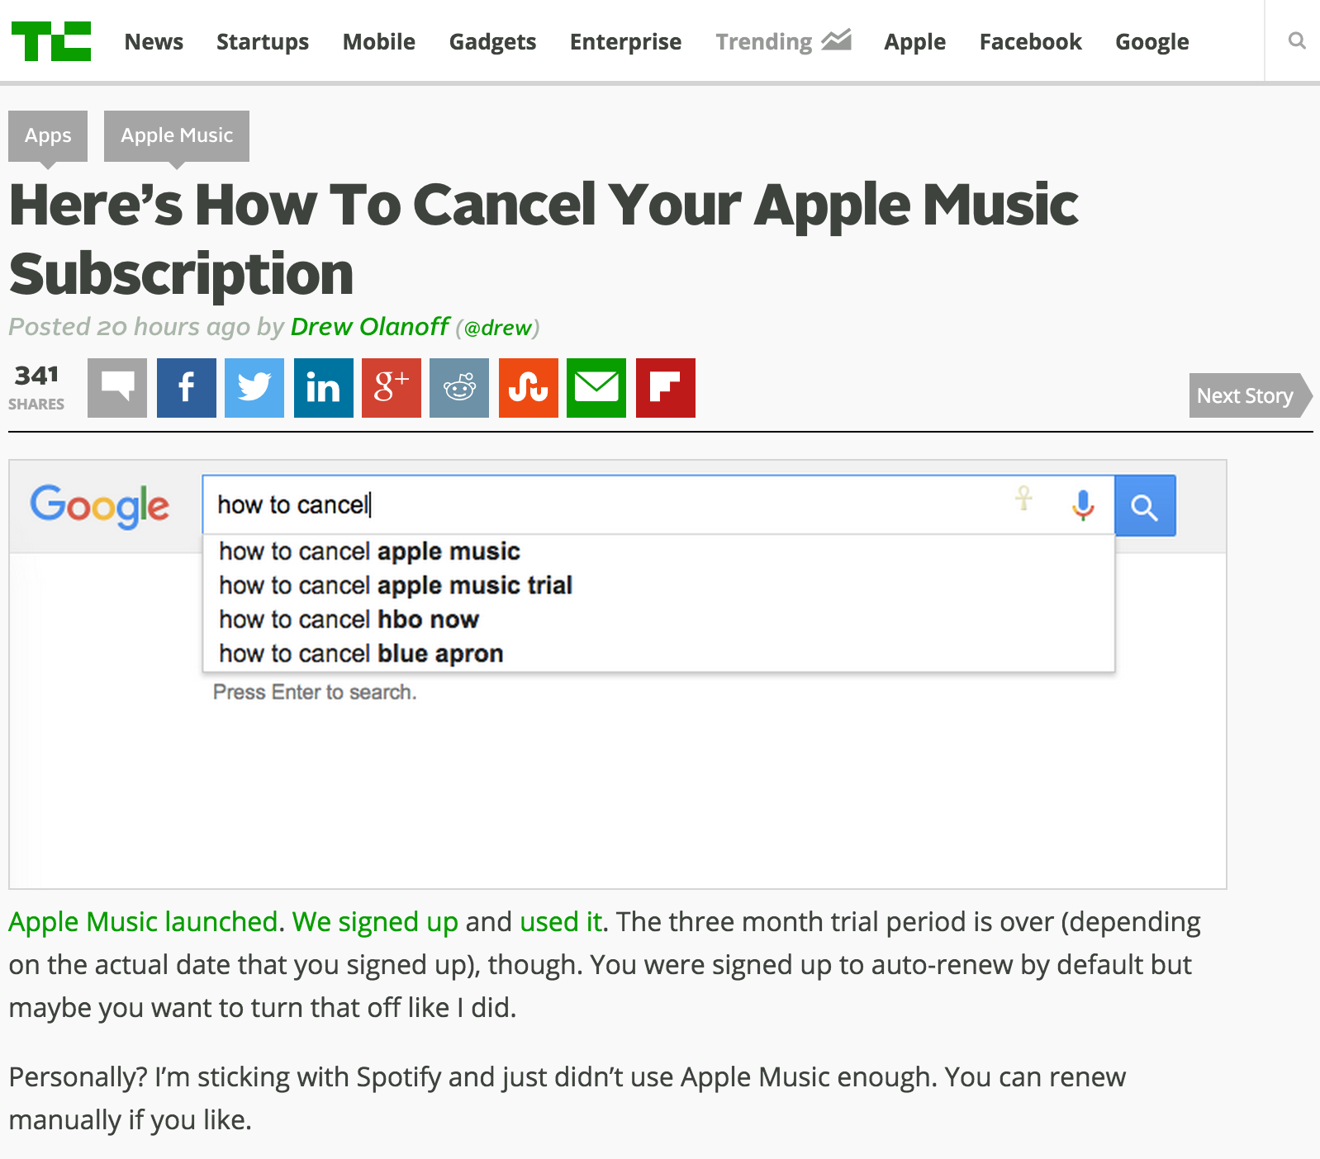Click the Apple Music tag

tap(177, 135)
